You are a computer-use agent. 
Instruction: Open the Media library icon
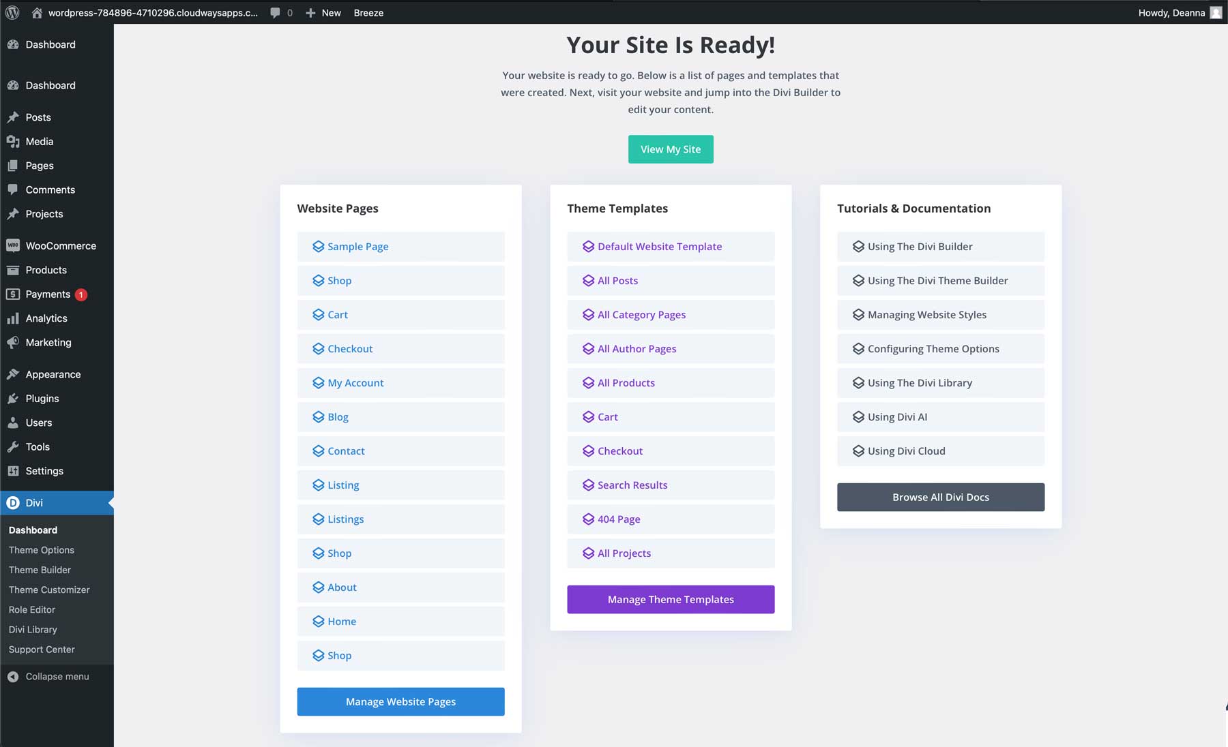[x=14, y=141]
